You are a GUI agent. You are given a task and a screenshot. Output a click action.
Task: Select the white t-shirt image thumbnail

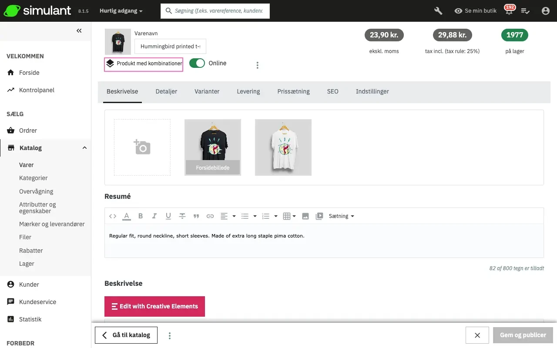[x=283, y=147]
